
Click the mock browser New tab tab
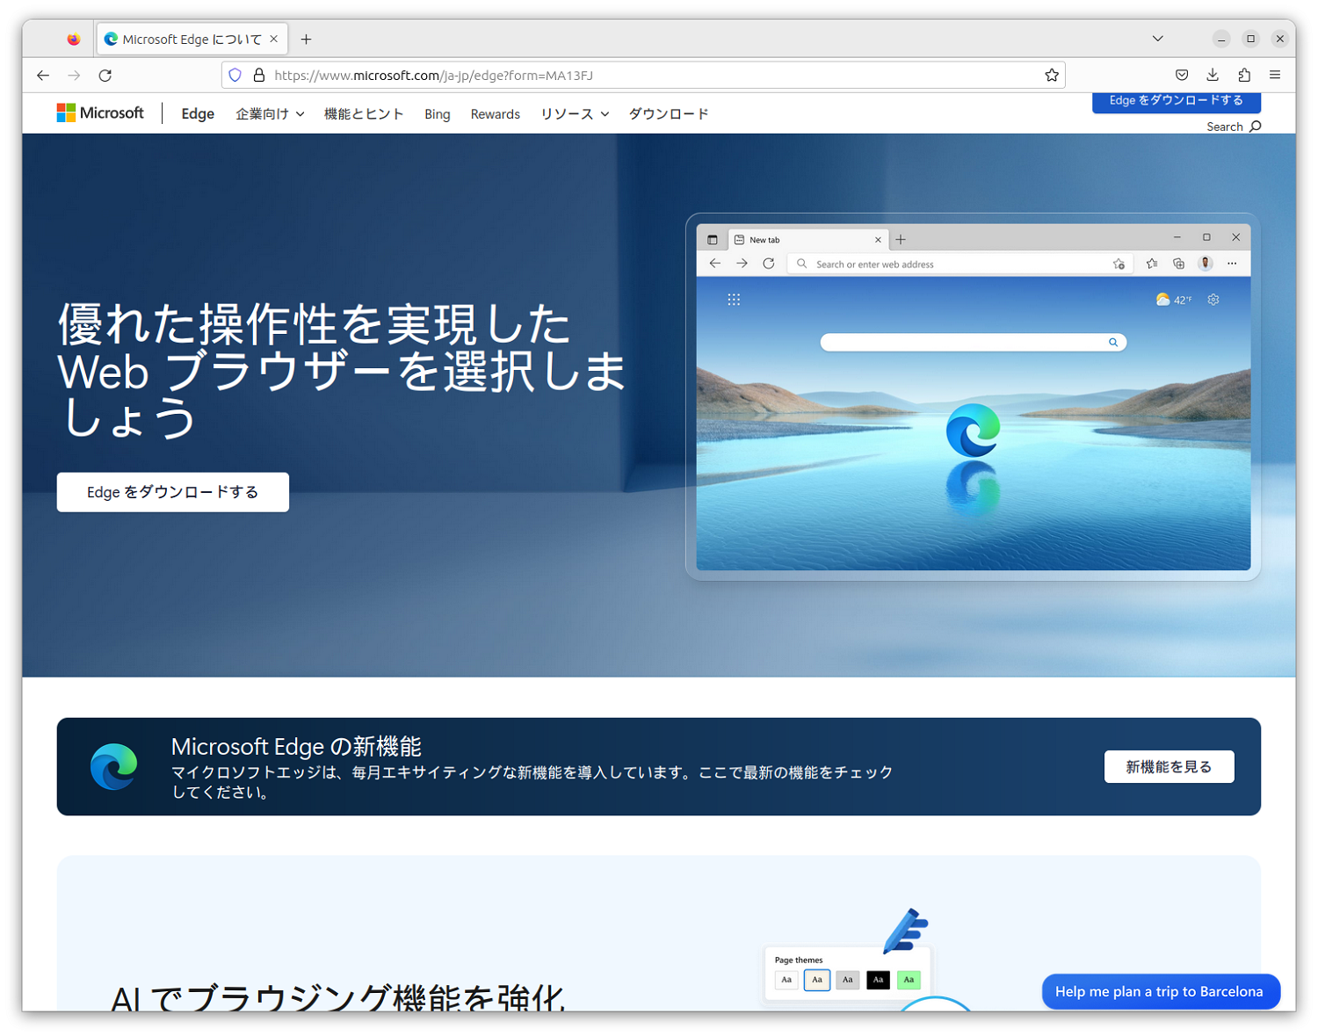pos(808,240)
